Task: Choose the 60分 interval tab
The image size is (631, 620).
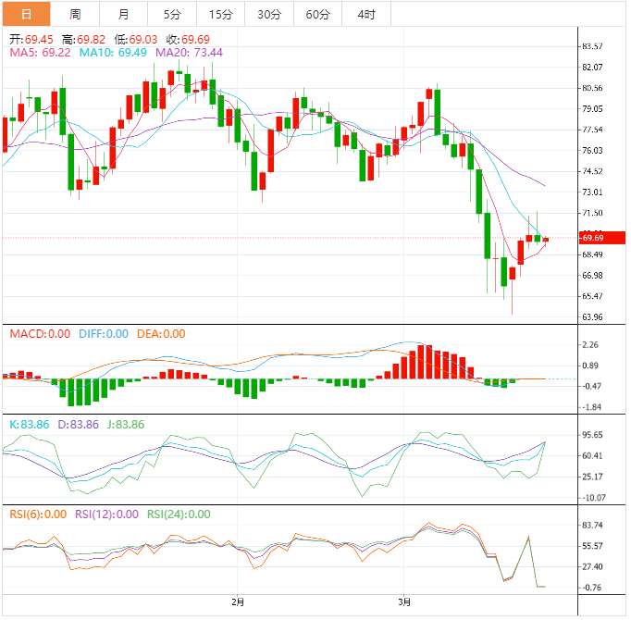Action: pyautogui.click(x=317, y=14)
